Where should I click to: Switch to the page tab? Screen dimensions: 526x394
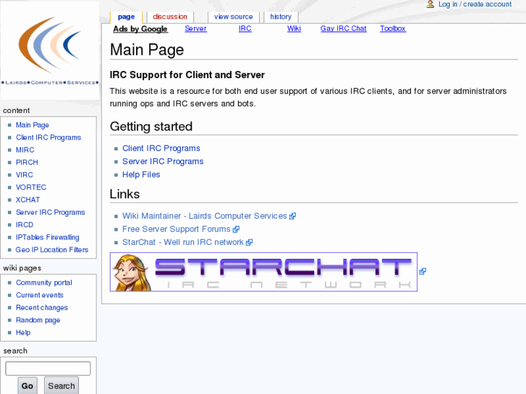click(x=126, y=17)
